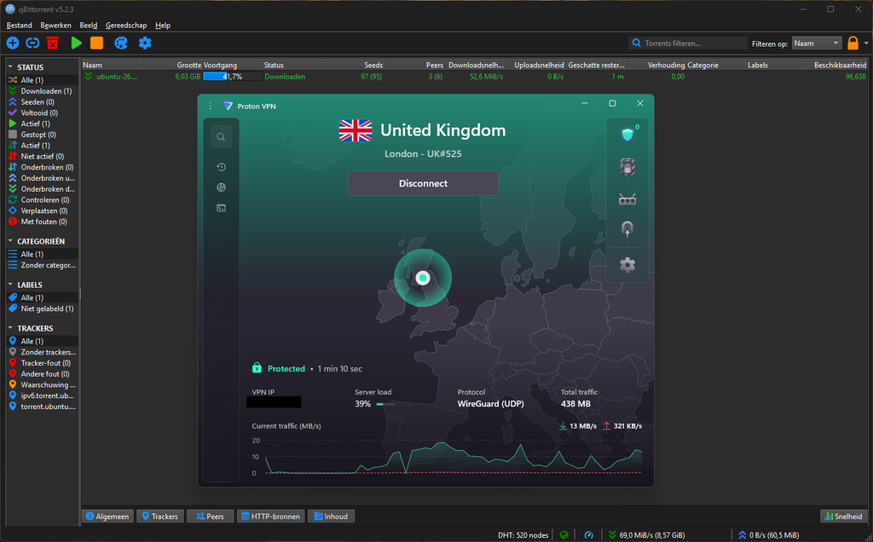This screenshot has width=873, height=542.
Task: Select ipv6.torrent.ubuntu tracker filter
Action: pyautogui.click(x=43, y=395)
